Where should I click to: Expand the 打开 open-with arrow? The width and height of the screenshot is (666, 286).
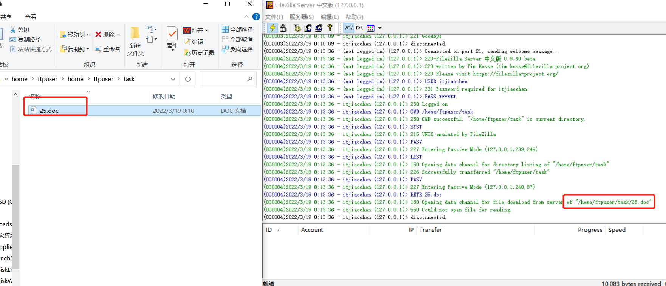(x=206, y=31)
